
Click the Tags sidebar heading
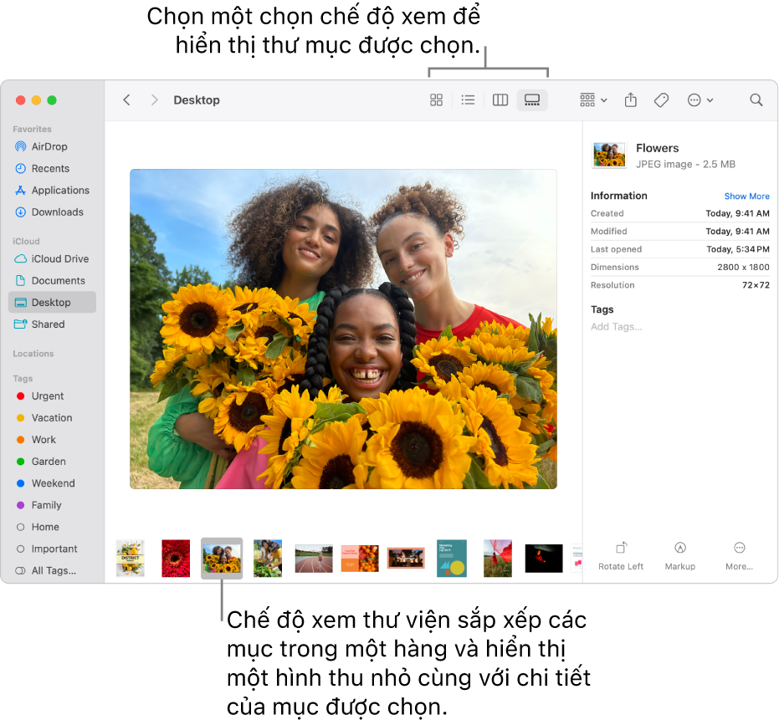(23, 379)
